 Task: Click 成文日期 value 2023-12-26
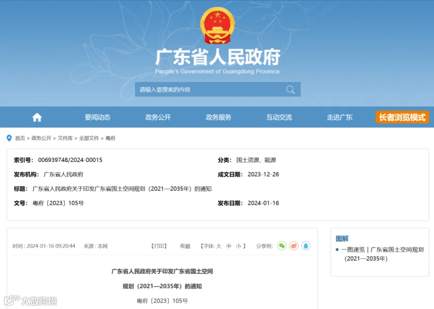pyautogui.click(x=263, y=175)
